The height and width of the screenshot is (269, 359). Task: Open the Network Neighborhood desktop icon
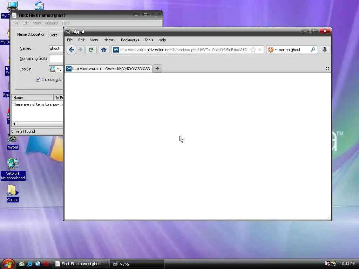(x=13, y=169)
